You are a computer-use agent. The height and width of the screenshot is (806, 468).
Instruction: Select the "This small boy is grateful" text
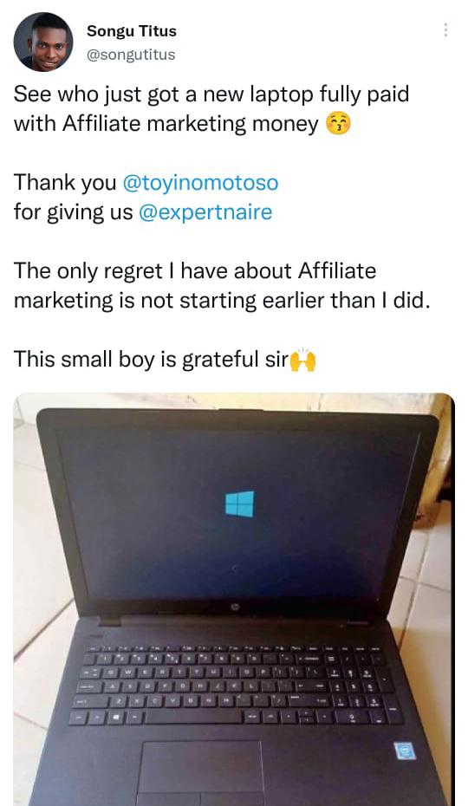(x=150, y=360)
